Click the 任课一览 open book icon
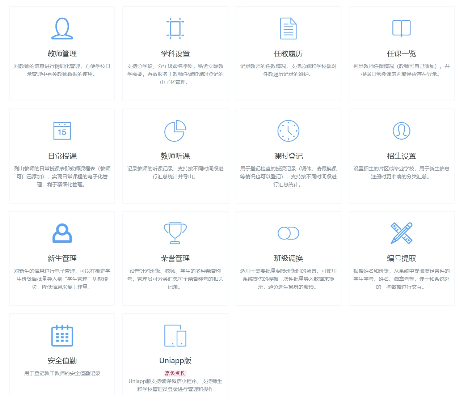472x395 pixels. pyautogui.click(x=401, y=28)
